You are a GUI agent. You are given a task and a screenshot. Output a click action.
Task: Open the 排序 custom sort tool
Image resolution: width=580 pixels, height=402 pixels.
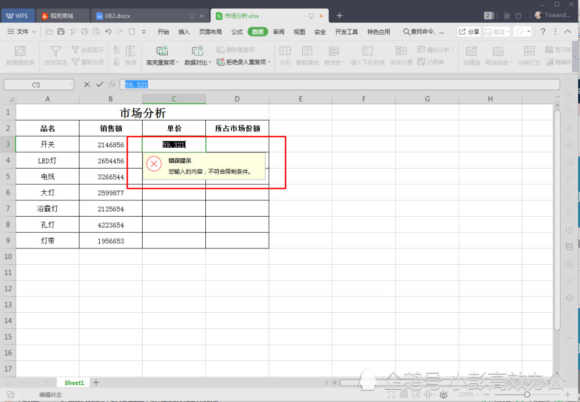tap(131, 56)
